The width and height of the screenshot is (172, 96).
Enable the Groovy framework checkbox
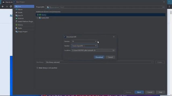point(38,15)
